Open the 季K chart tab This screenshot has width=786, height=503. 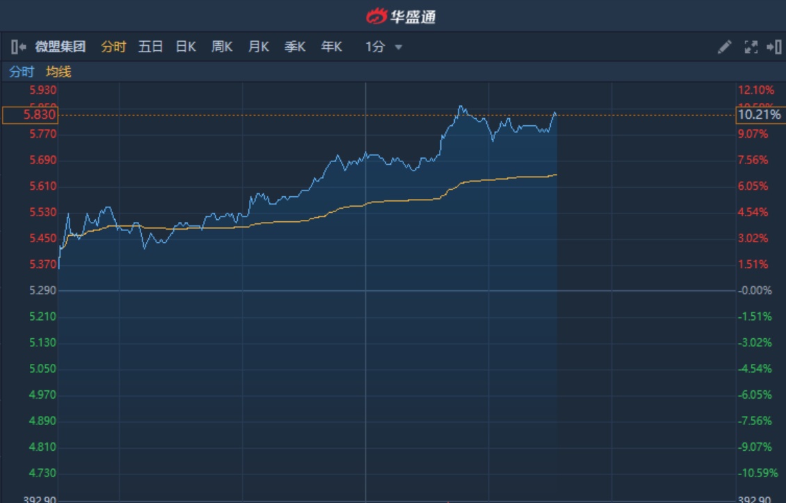click(x=295, y=47)
